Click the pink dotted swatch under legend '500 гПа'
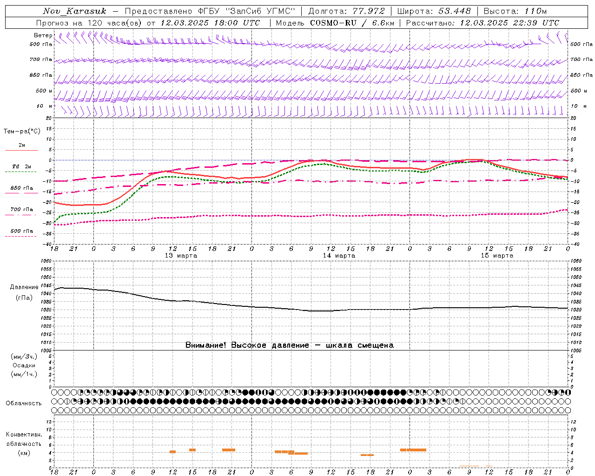Screen dimensions: 595x476 click(21, 237)
